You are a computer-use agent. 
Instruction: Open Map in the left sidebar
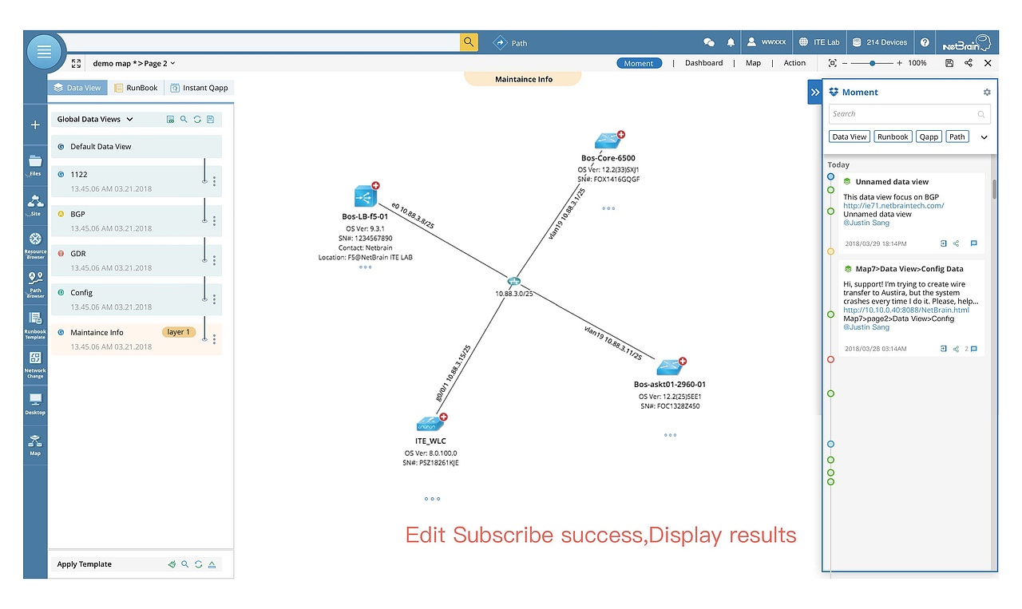(x=35, y=445)
